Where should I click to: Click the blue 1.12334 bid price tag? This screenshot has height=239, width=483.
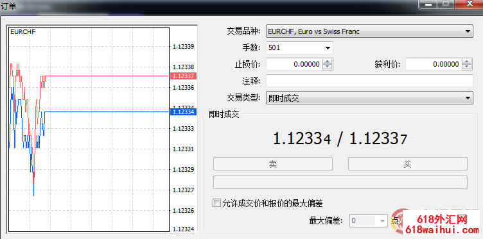pyautogui.click(x=183, y=112)
